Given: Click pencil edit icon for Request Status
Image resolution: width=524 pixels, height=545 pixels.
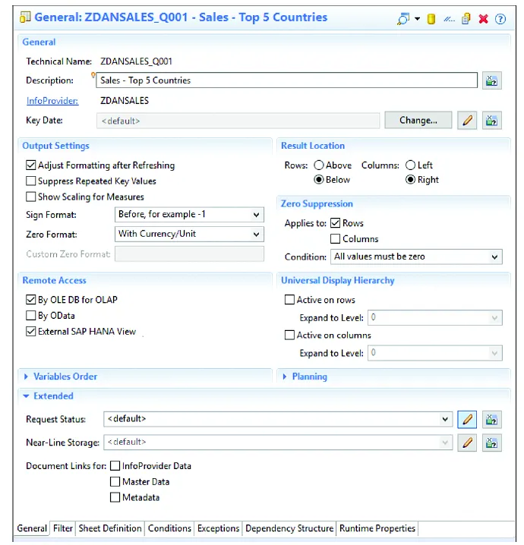Looking at the screenshot, I should click(467, 419).
